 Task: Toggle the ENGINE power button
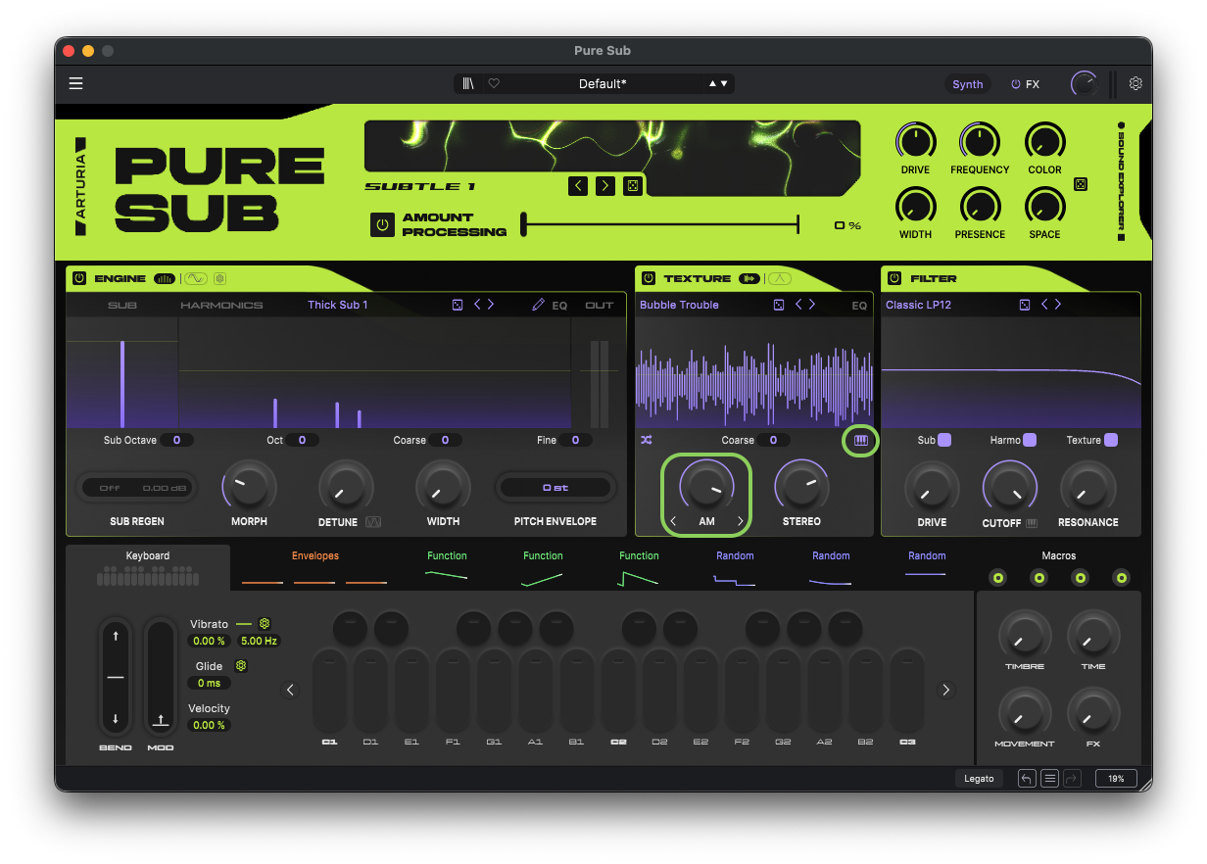[x=80, y=278]
